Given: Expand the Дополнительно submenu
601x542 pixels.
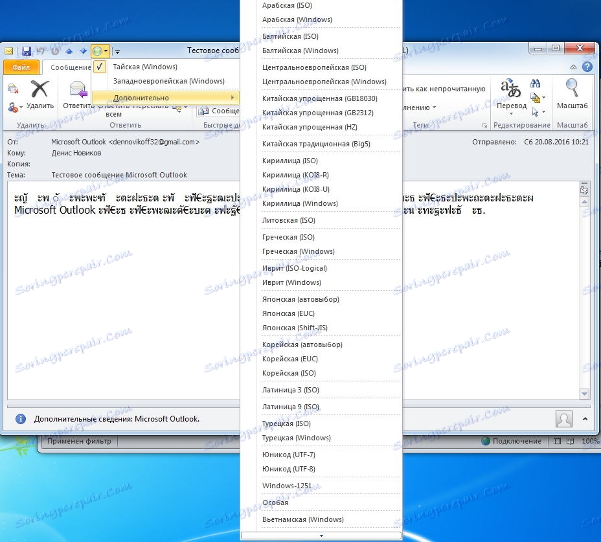Looking at the screenshot, I should point(166,98).
